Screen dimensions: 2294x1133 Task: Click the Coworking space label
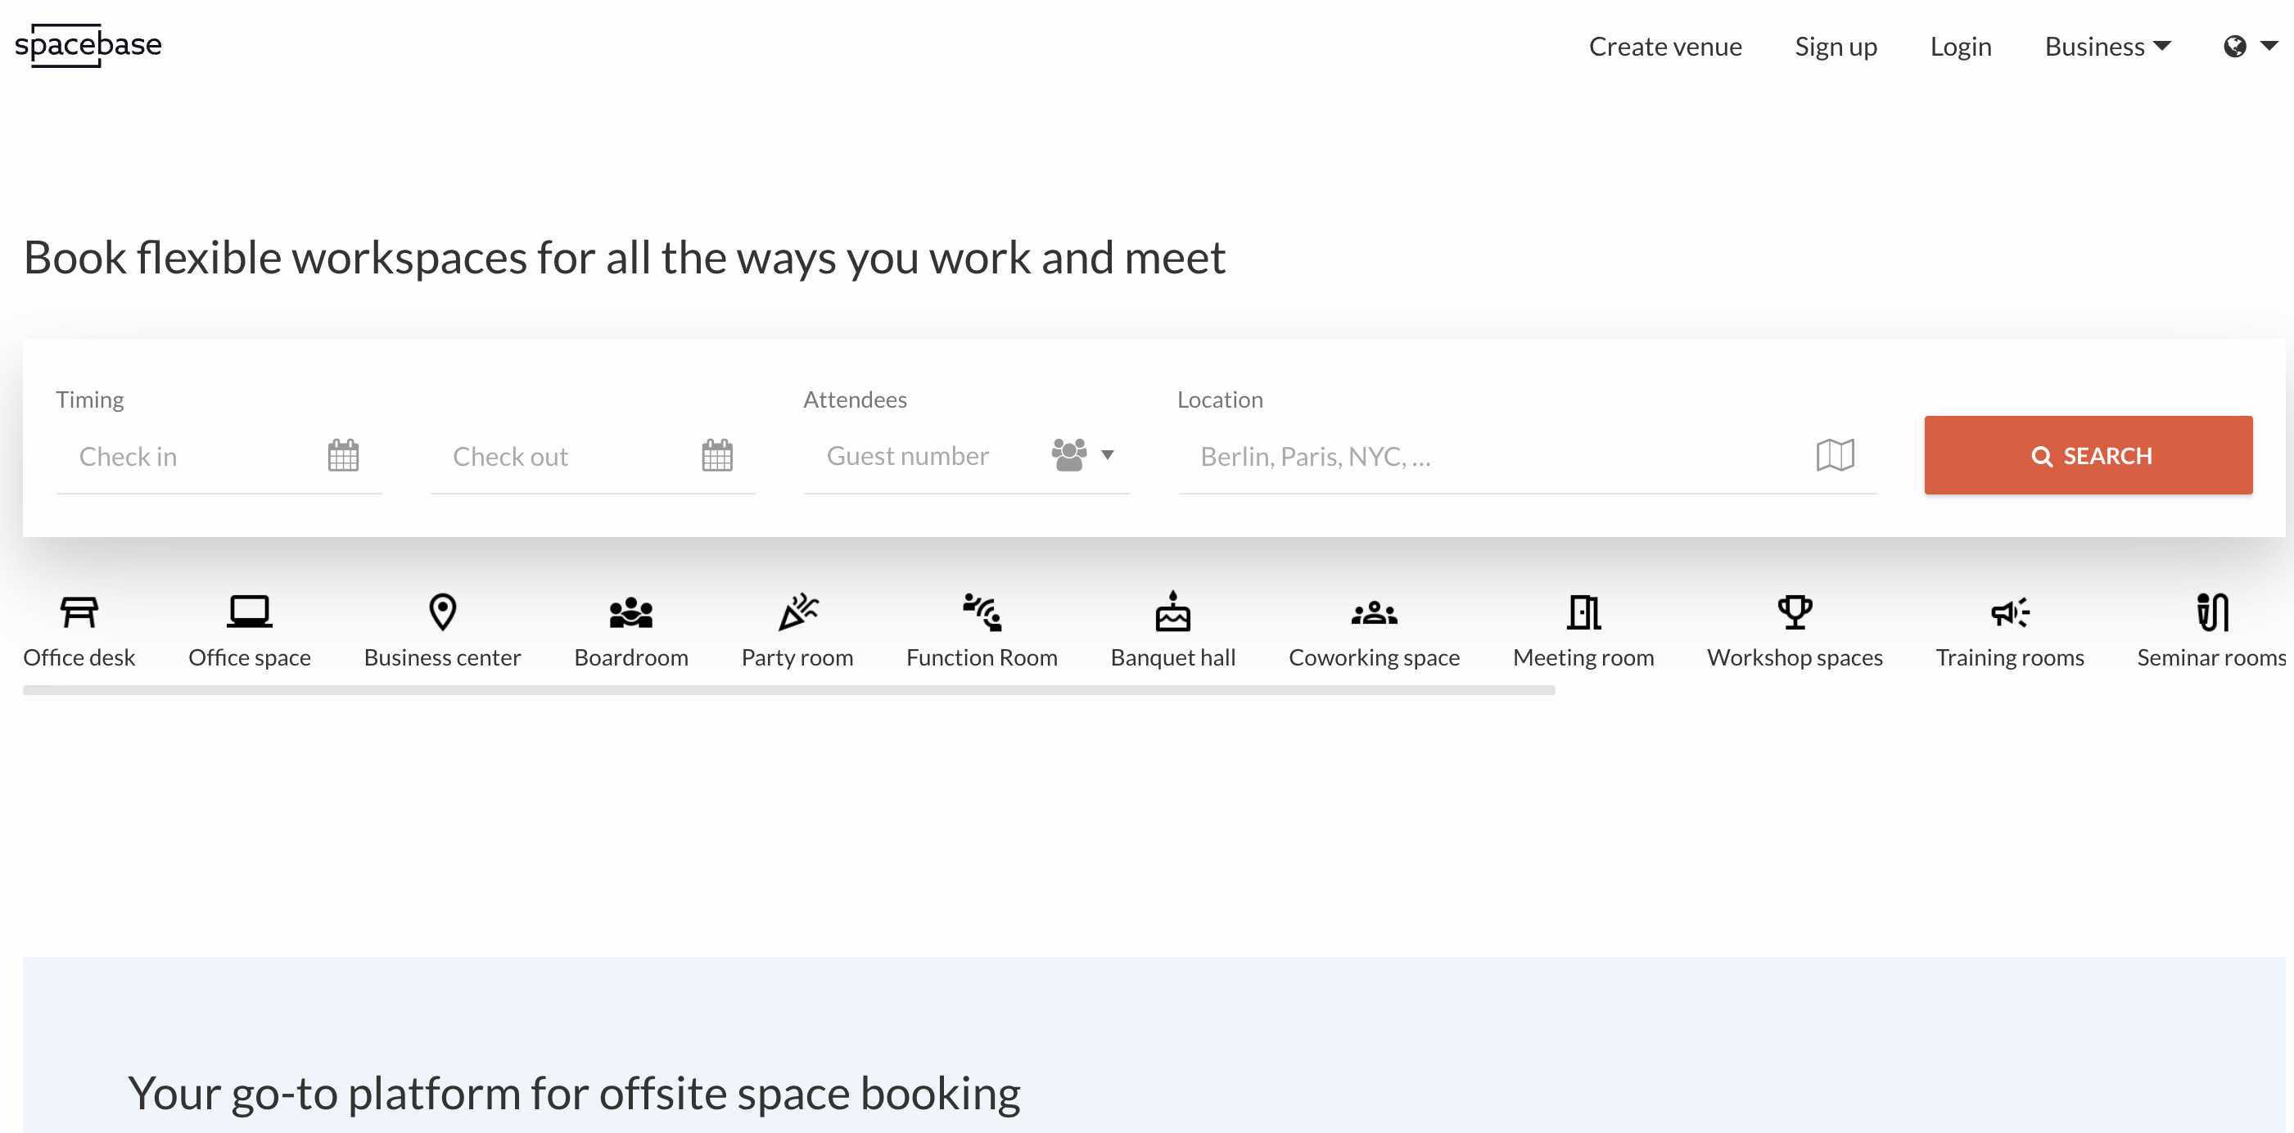(x=1374, y=657)
